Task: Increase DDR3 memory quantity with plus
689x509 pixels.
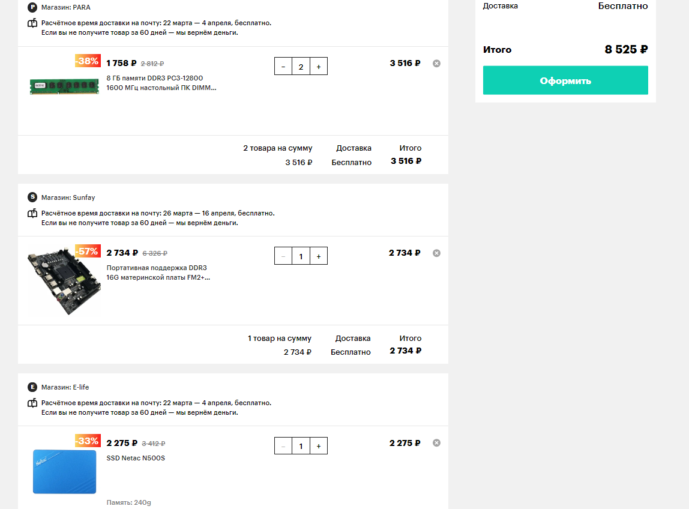Action: pos(319,67)
